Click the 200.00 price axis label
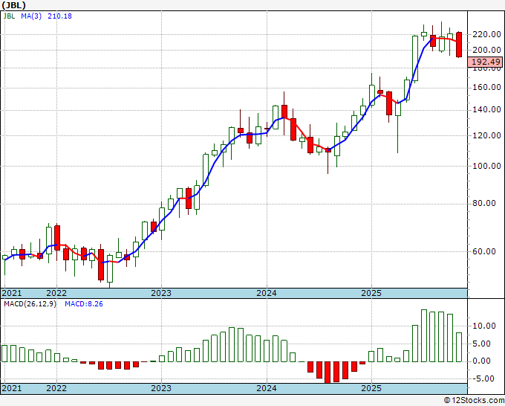505x406 pixels. (486, 50)
